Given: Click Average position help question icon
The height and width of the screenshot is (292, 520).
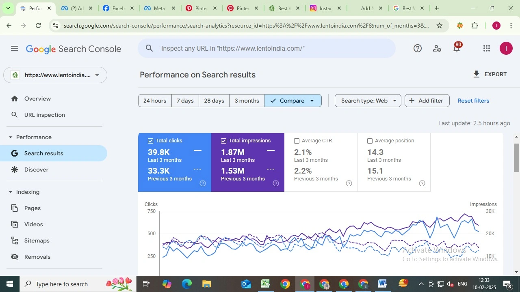Looking at the screenshot, I should [422, 183].
